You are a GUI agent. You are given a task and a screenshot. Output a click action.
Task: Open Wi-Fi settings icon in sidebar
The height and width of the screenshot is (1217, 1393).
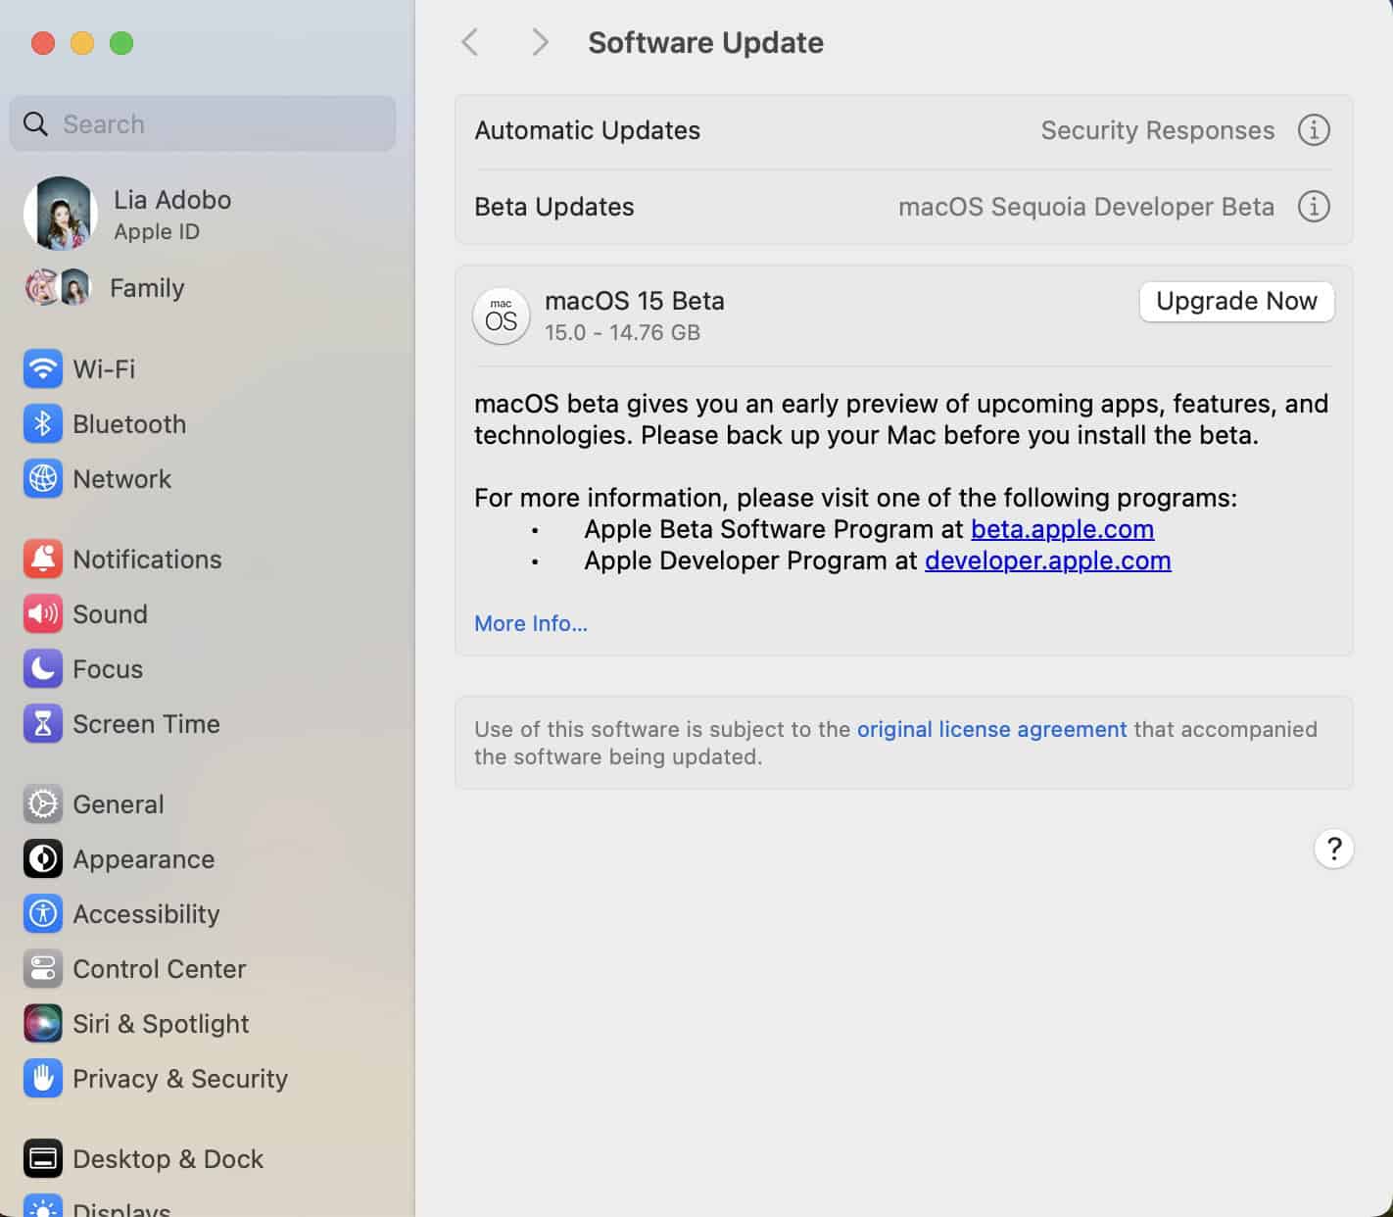click(42, 369)
